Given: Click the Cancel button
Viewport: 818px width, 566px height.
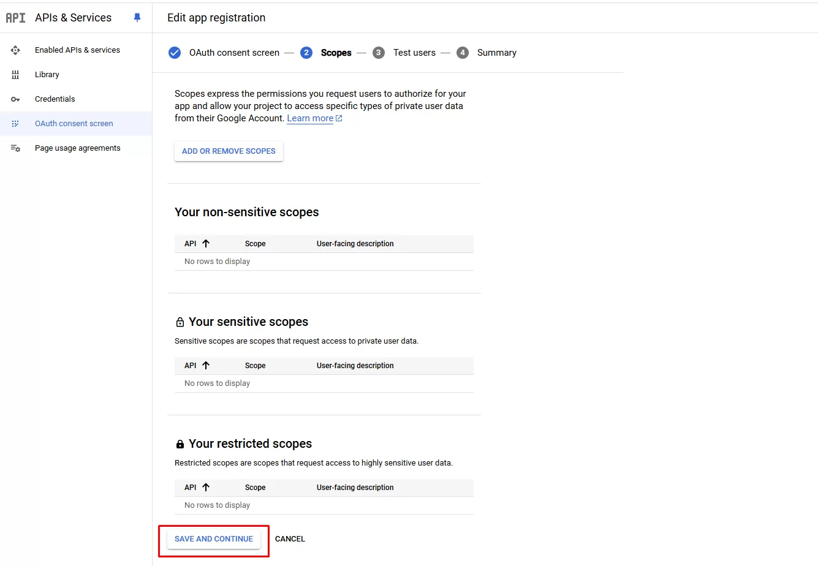Looking at the screenshot, I should click(290, 539).
